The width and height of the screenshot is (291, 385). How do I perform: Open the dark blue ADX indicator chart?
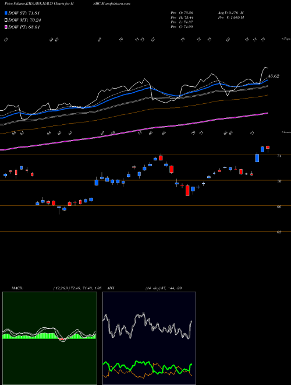click(x=149, y=338)
